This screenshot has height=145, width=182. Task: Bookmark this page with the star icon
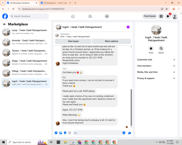pyautogui.click(x=167, y=9)
